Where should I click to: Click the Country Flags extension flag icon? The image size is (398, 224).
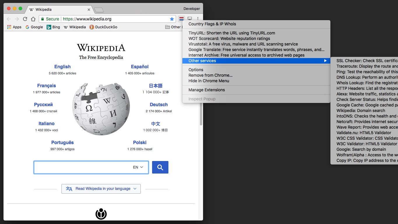[182, 19]
